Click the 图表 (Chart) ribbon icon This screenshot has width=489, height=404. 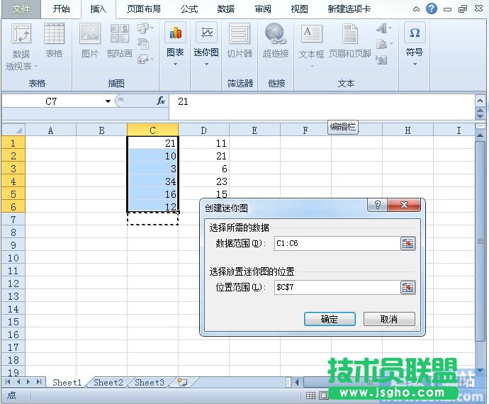click(175, 33)
